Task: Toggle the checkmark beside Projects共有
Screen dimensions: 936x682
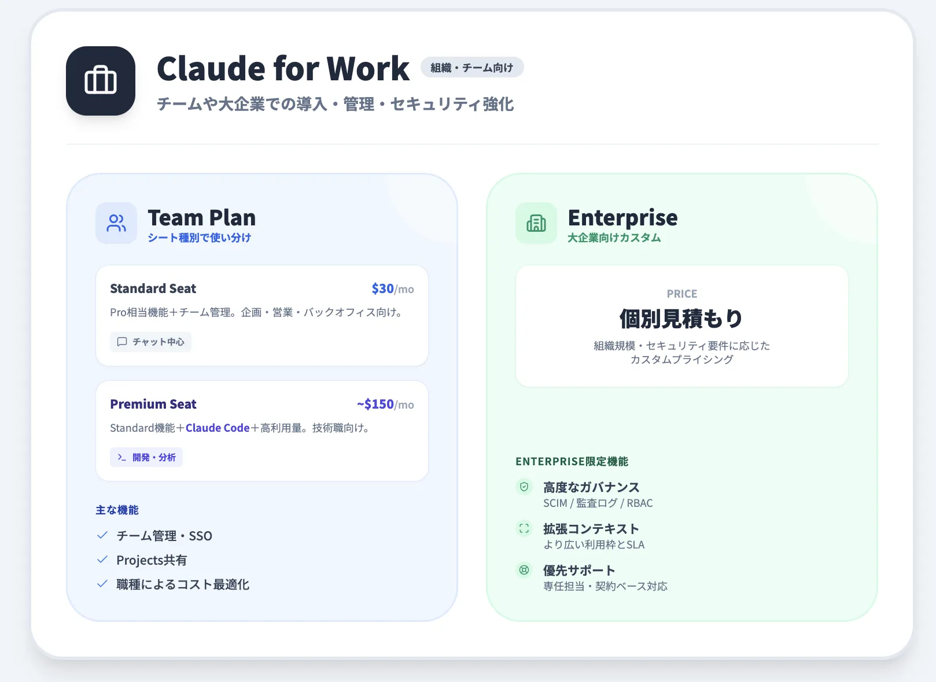Action: [102, 560]
